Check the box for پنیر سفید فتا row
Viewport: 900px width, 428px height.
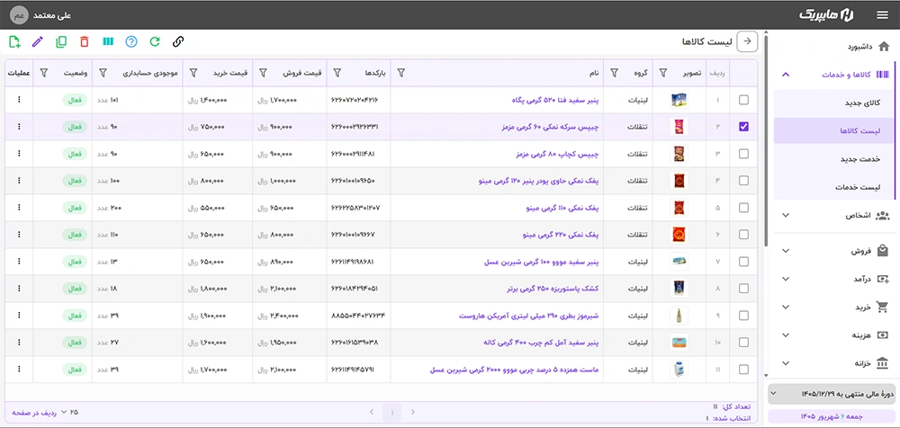744,100
